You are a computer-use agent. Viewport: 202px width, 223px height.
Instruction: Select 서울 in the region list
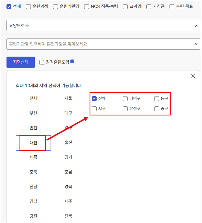tap(68, 98)
